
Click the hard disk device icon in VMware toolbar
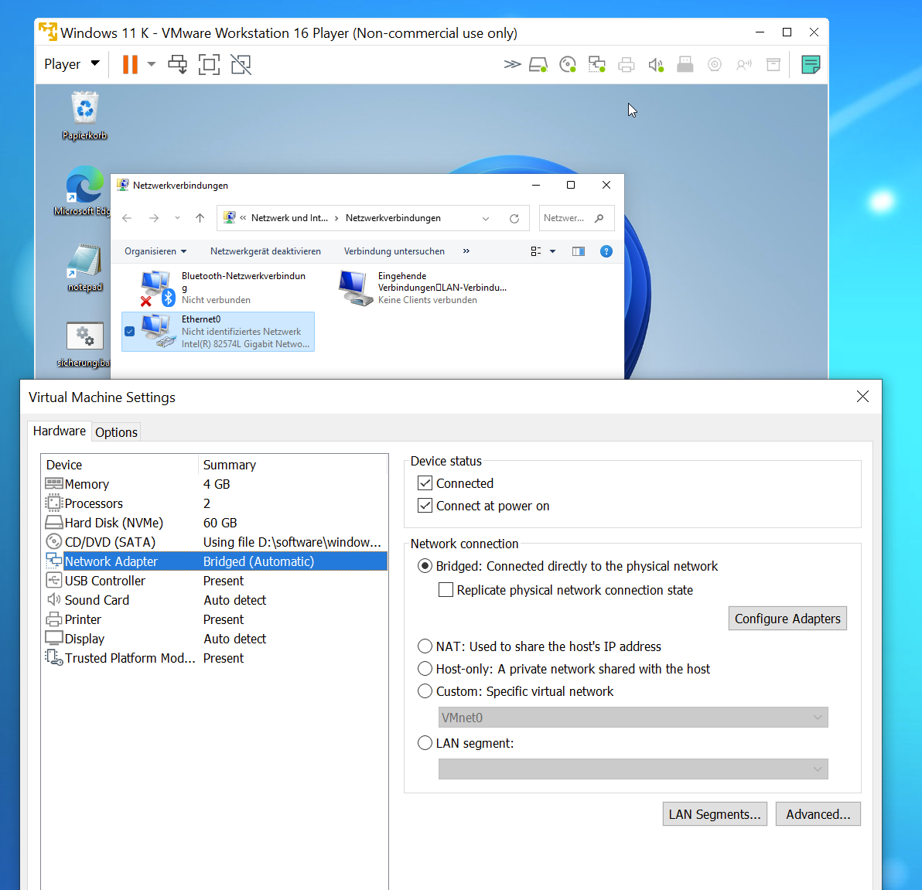[x=538, y=64]
